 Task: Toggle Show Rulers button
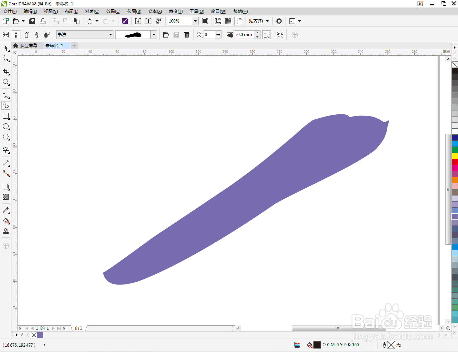click(218, 21)
